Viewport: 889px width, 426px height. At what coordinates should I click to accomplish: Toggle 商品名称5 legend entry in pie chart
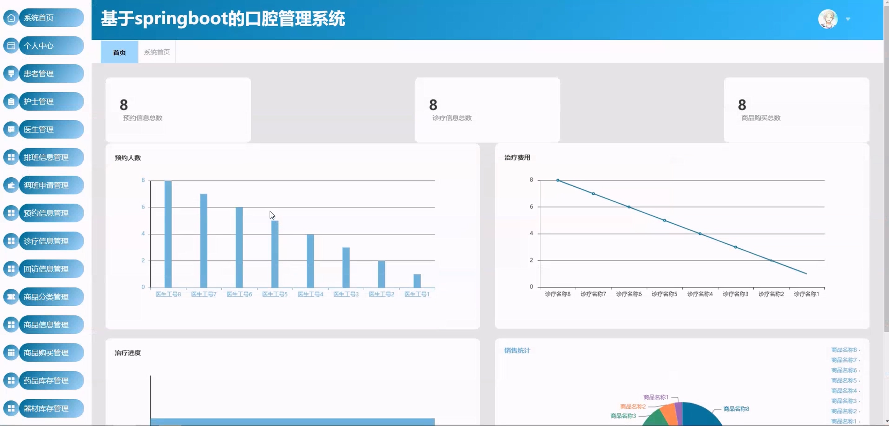coord(844,380)
